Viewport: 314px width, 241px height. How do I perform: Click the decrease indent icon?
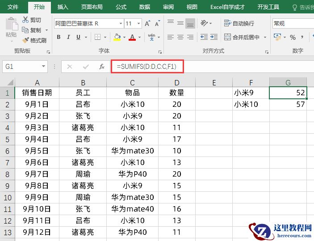(204, 37)
